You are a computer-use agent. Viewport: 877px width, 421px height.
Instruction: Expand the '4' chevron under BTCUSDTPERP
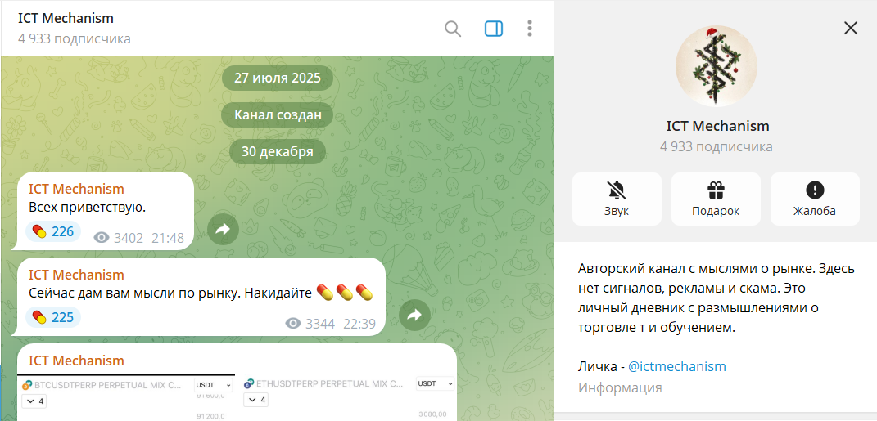pos(34,401)
